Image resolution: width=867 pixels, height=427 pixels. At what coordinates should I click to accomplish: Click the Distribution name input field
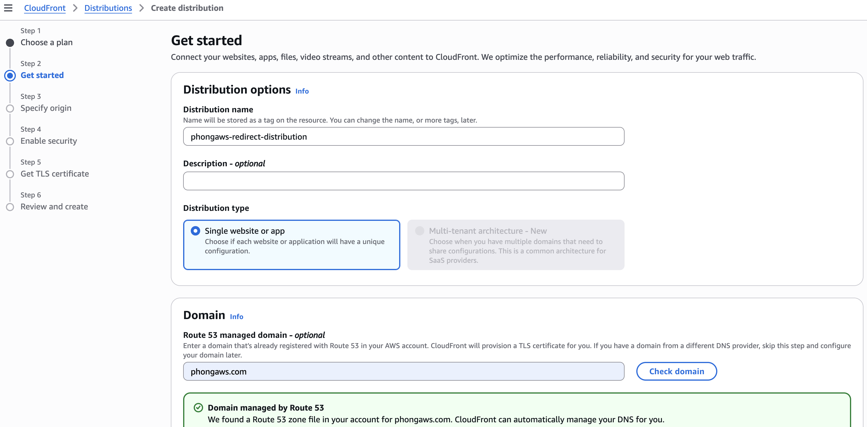pos(403,136)
